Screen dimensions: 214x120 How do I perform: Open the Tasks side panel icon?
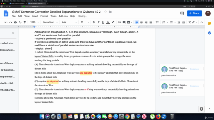[x=209, y=33]
